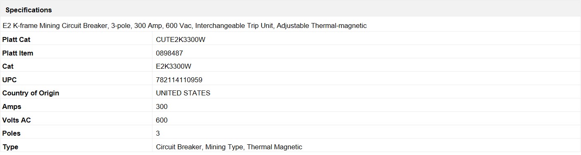The width and height of the screenshot is (581, 155).
Task: Select the Poles value 3
Action: [158, 133]
